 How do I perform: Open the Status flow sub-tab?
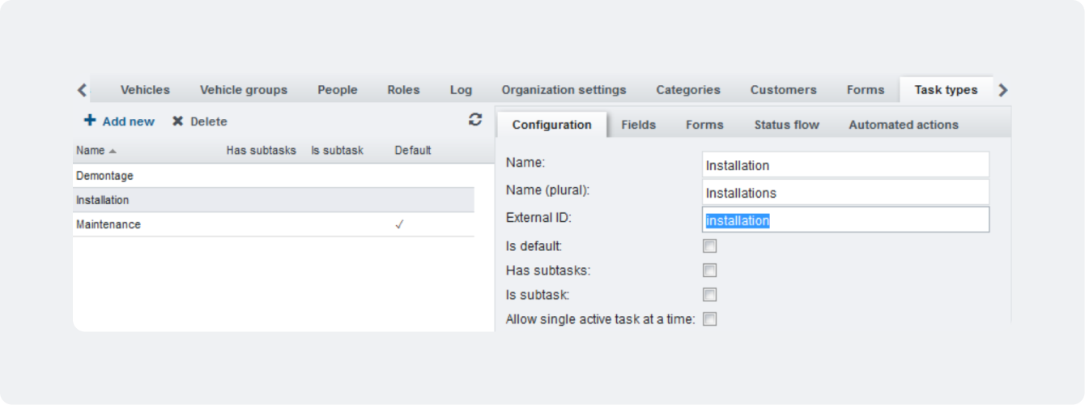click(786, 125)
